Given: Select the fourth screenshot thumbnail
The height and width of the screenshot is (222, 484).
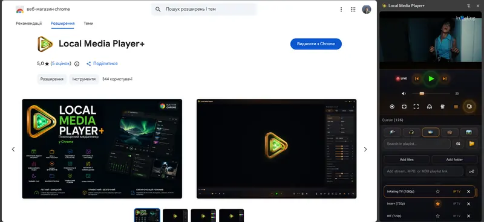Looking at the screenshot, I should point(232,215).
